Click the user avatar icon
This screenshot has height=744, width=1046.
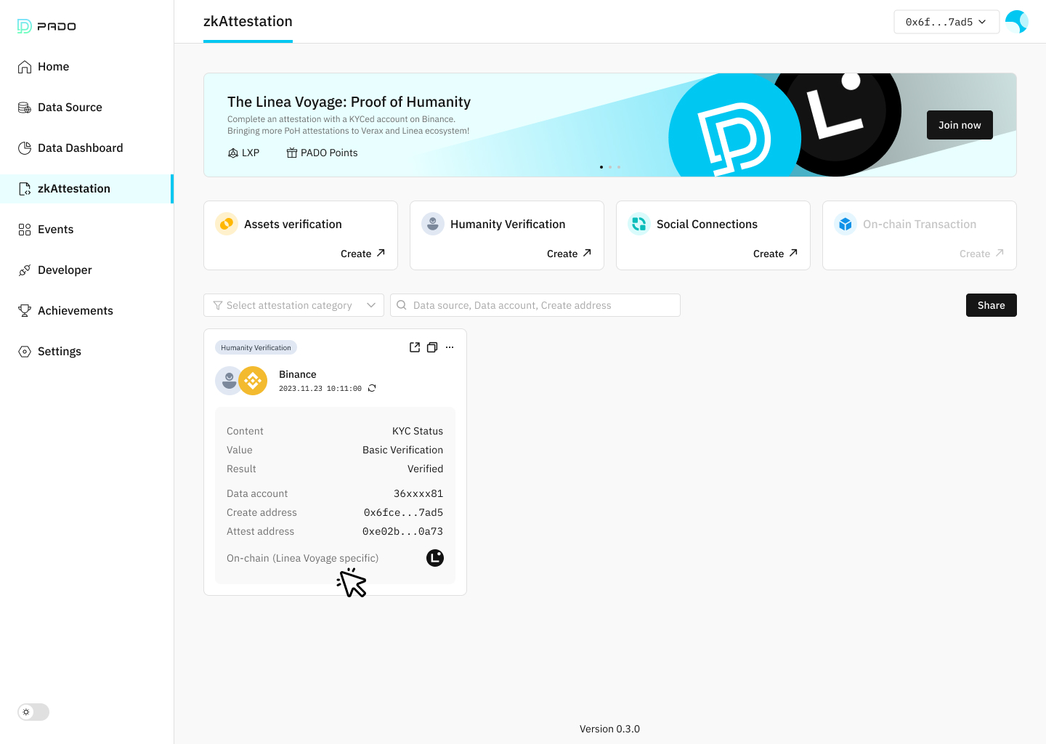(1017, 22)
